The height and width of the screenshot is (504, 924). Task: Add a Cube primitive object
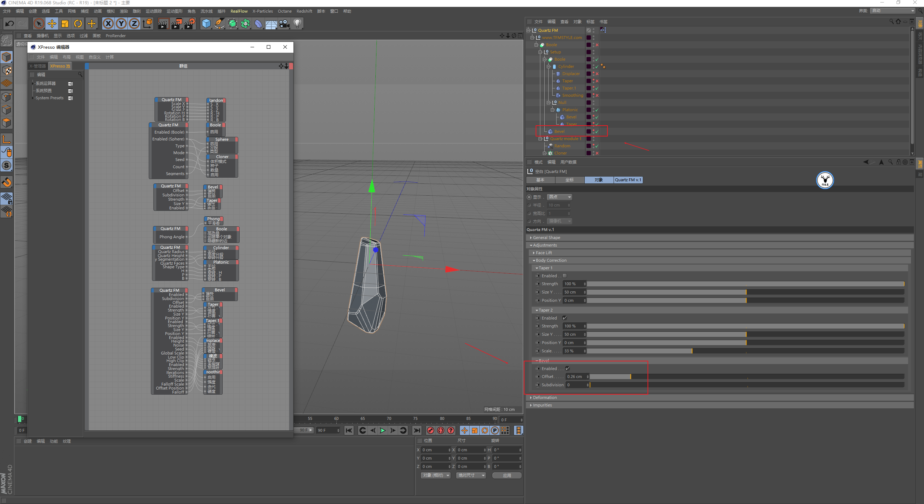(206, 24)
